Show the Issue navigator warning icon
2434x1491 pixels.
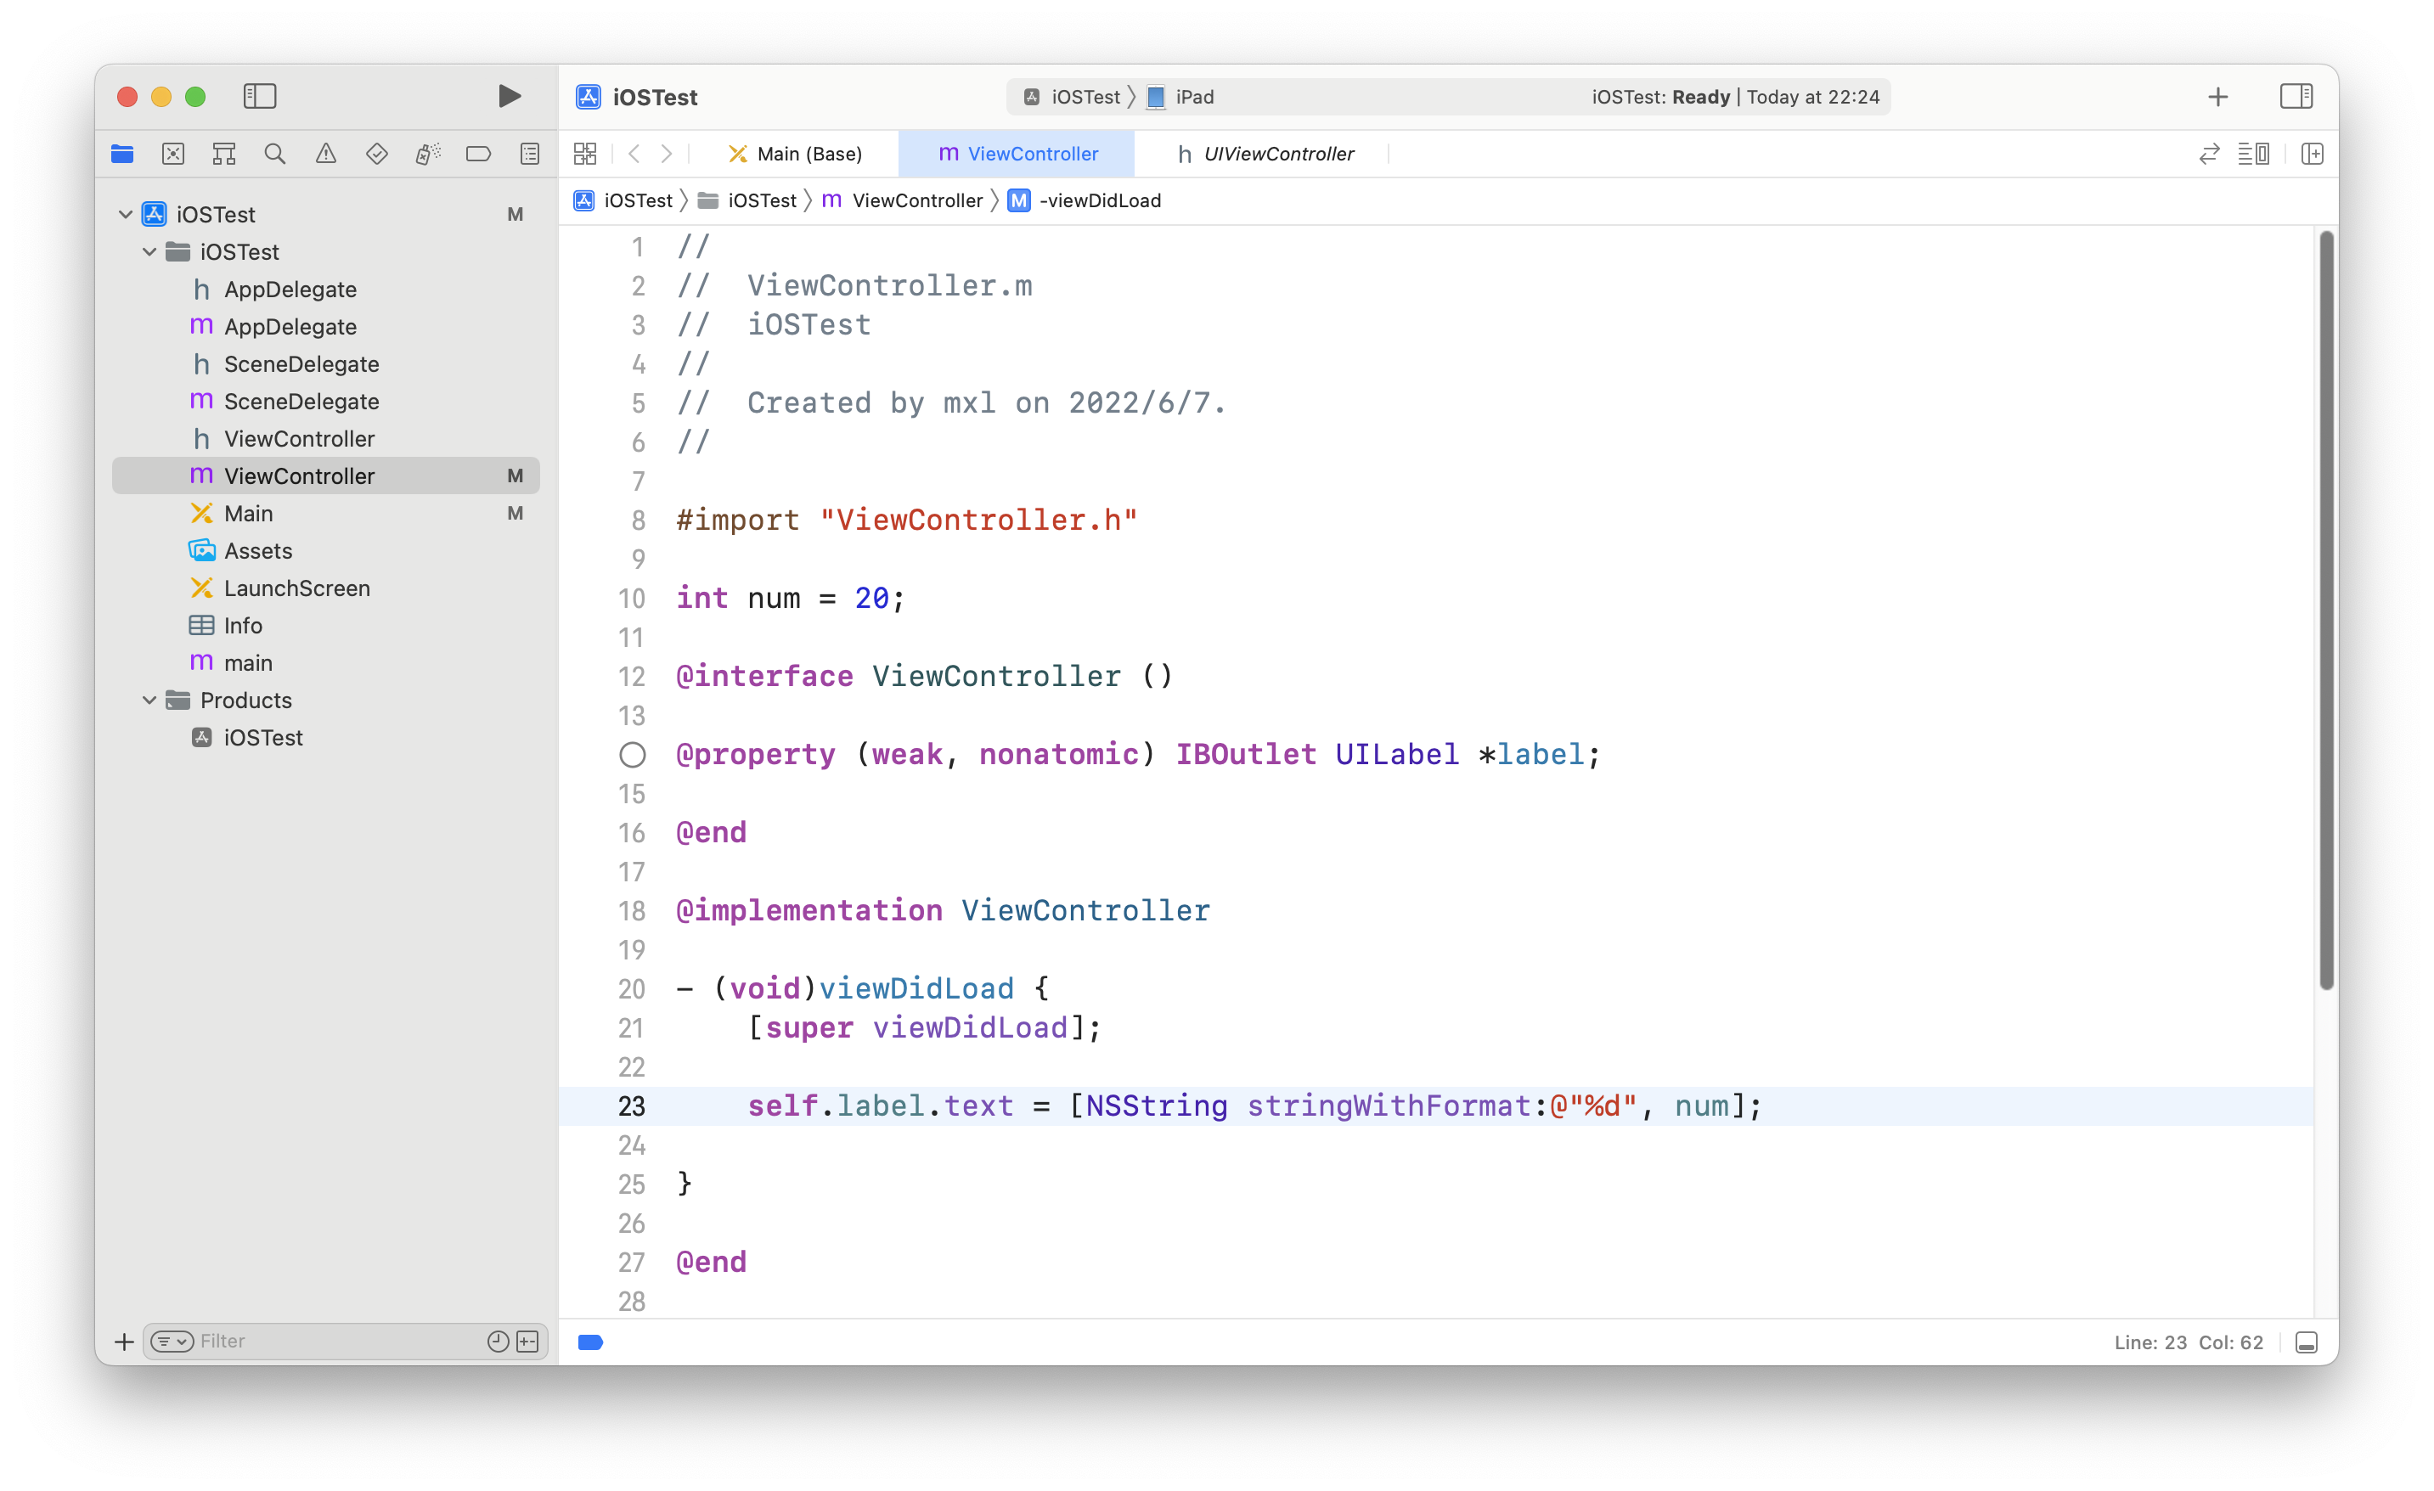pos(326,154)
